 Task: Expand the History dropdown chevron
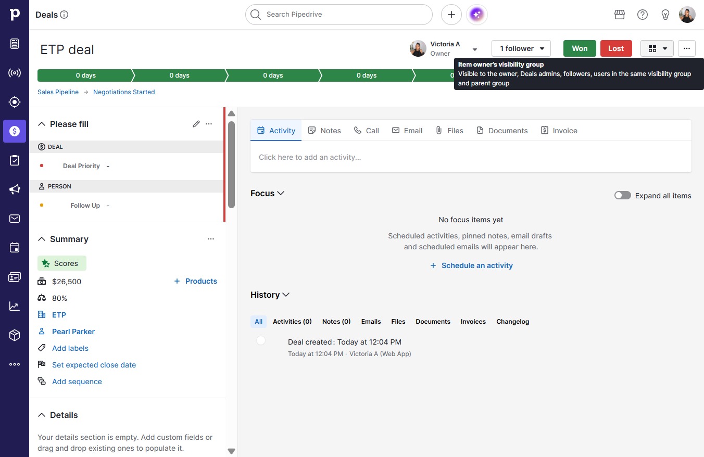point(285,295)
